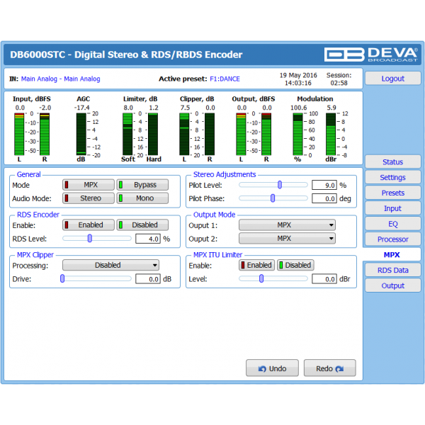Click the Session time 02:58
The width and height of the screenshot is (425, 425).
pyautogui.click(x=339, y=83)
